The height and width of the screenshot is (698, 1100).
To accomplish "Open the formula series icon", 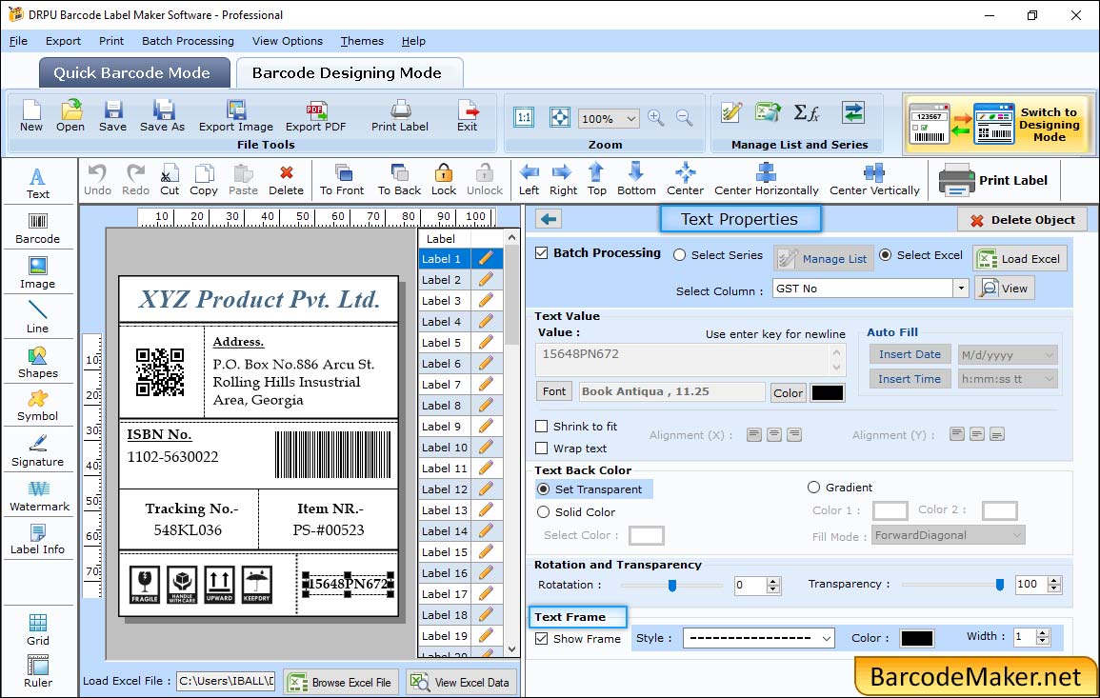I will [806, 113].
